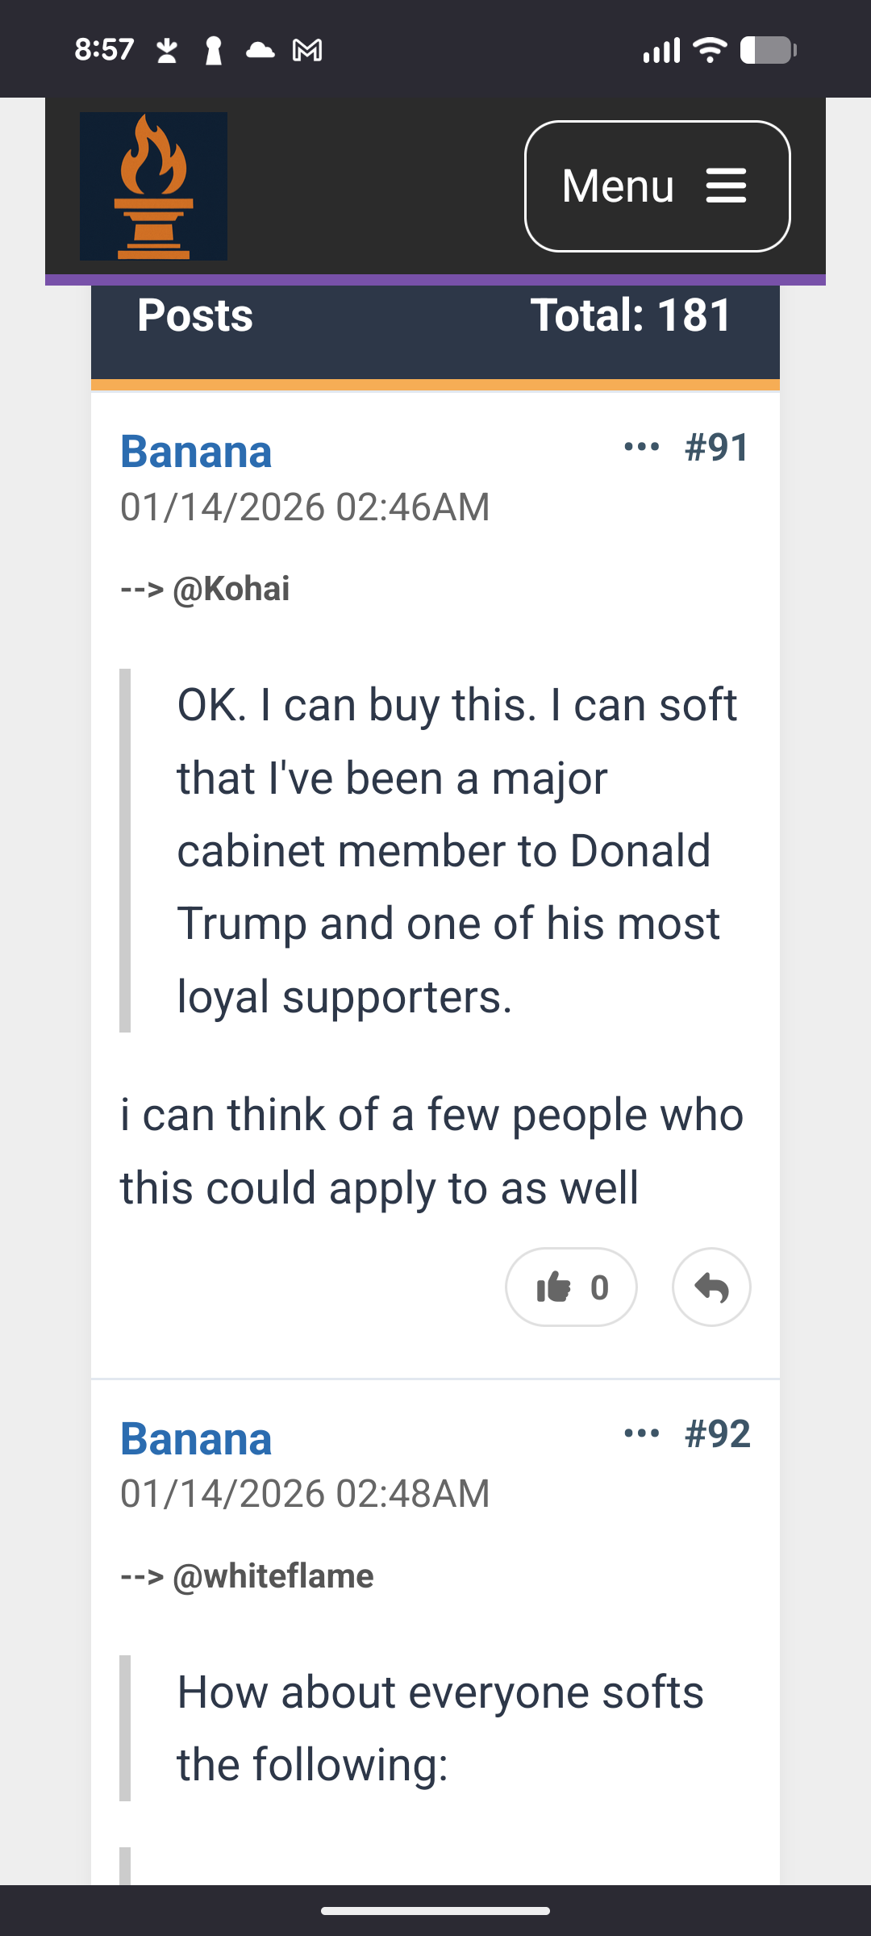Tap the orange torch site logo

pos(153,186)
